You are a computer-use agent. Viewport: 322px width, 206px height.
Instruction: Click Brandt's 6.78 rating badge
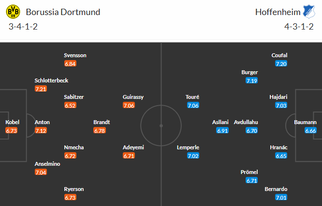tap(100, 130)
